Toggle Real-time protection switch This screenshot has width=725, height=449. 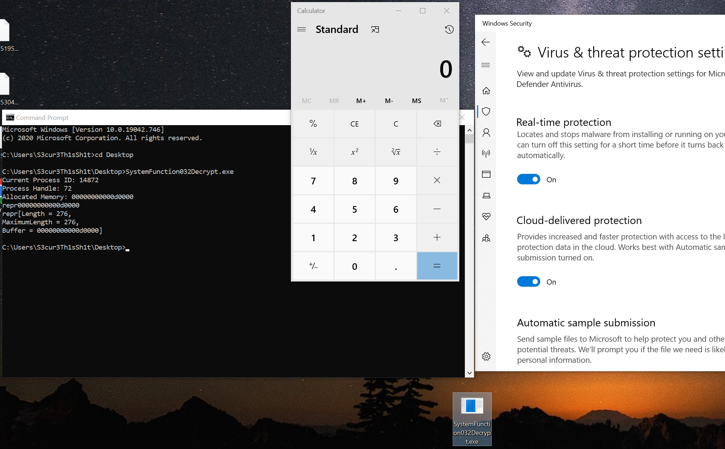pyautogui.click(x=528, y=179)
